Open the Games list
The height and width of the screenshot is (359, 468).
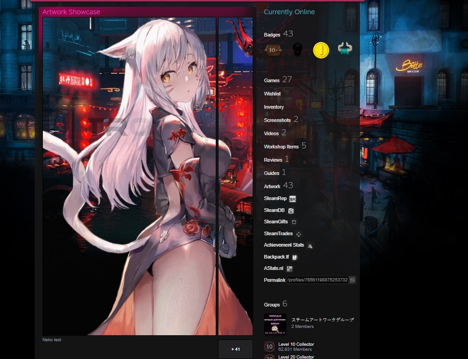271,80
